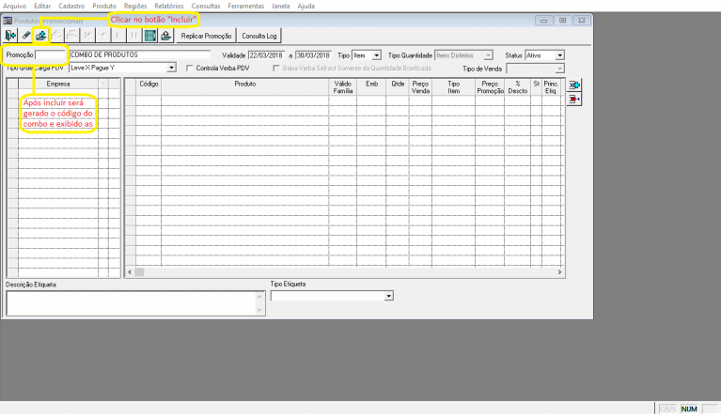Click the % Descto column header
The height and width of the screenshot is (416, 721).
click(x=518, y=87)
